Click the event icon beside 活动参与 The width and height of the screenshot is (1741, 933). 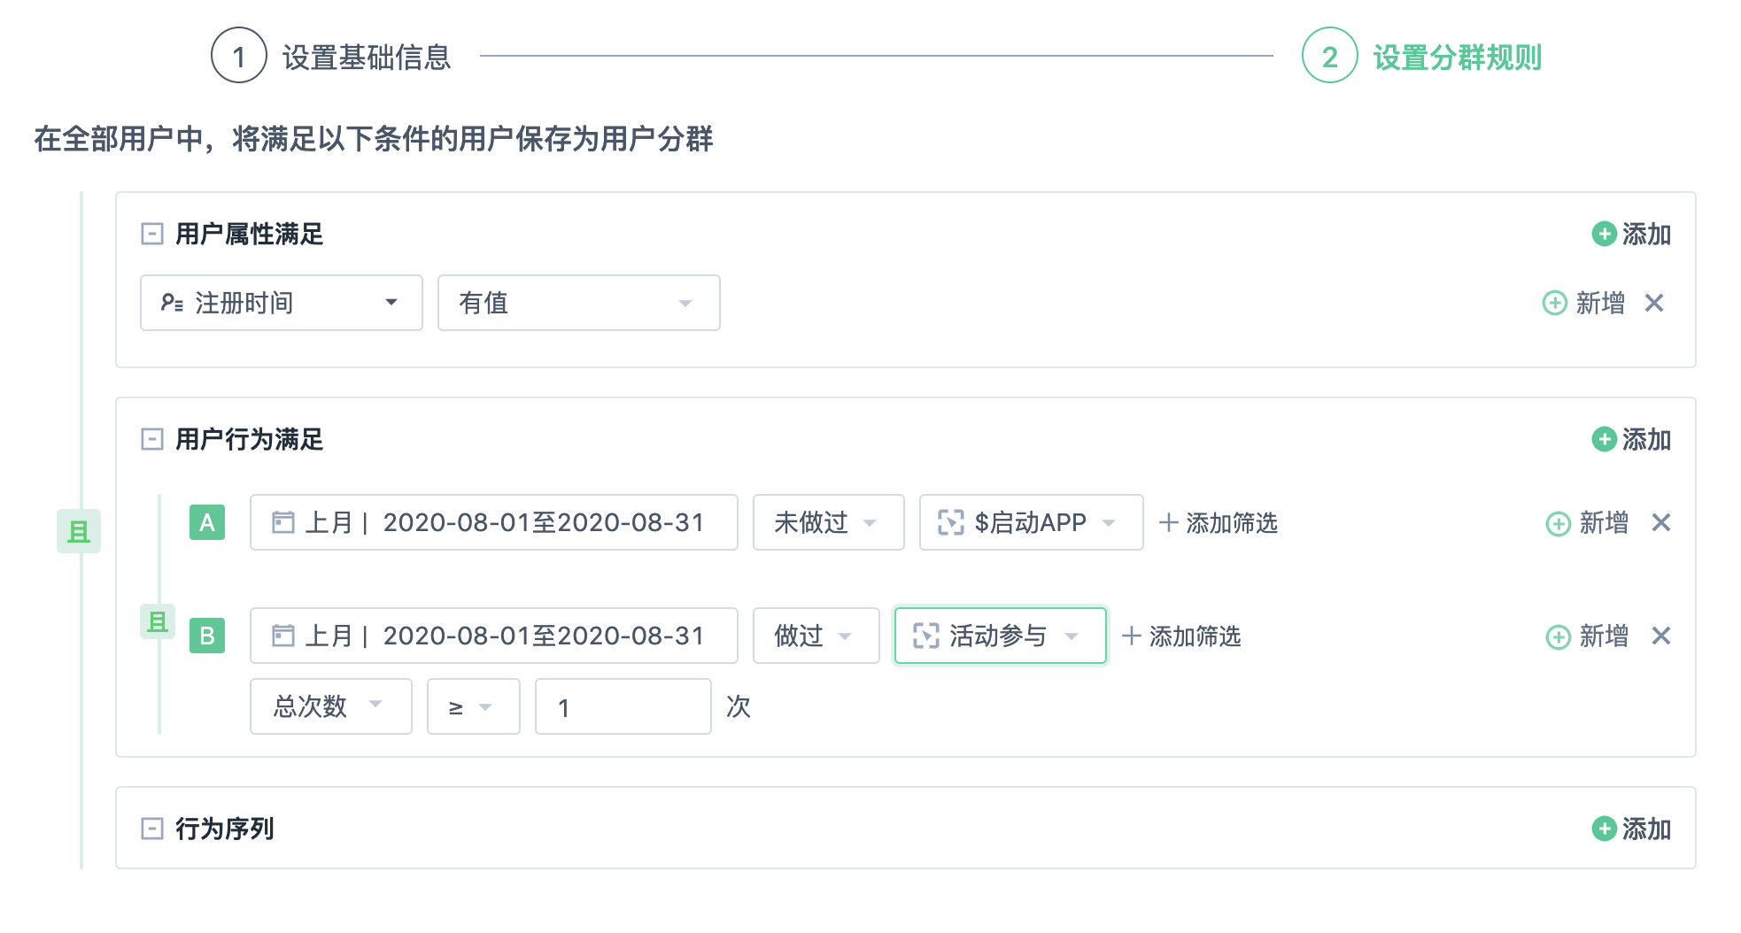click(926, 636)
